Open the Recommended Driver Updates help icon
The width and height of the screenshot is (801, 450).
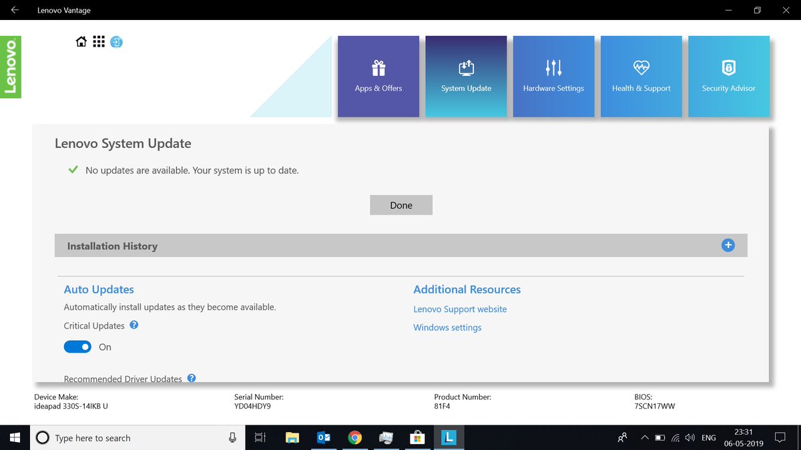click(192, 378)
